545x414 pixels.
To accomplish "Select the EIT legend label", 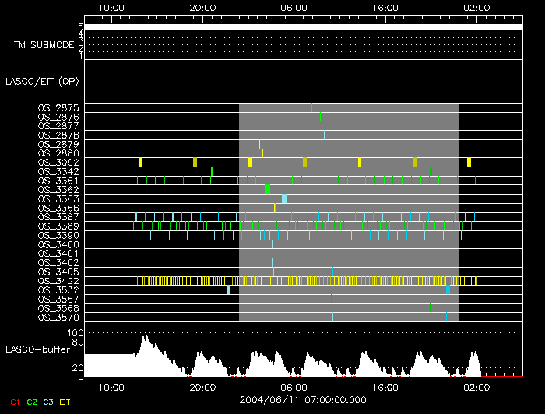I will tap(65, 401).
